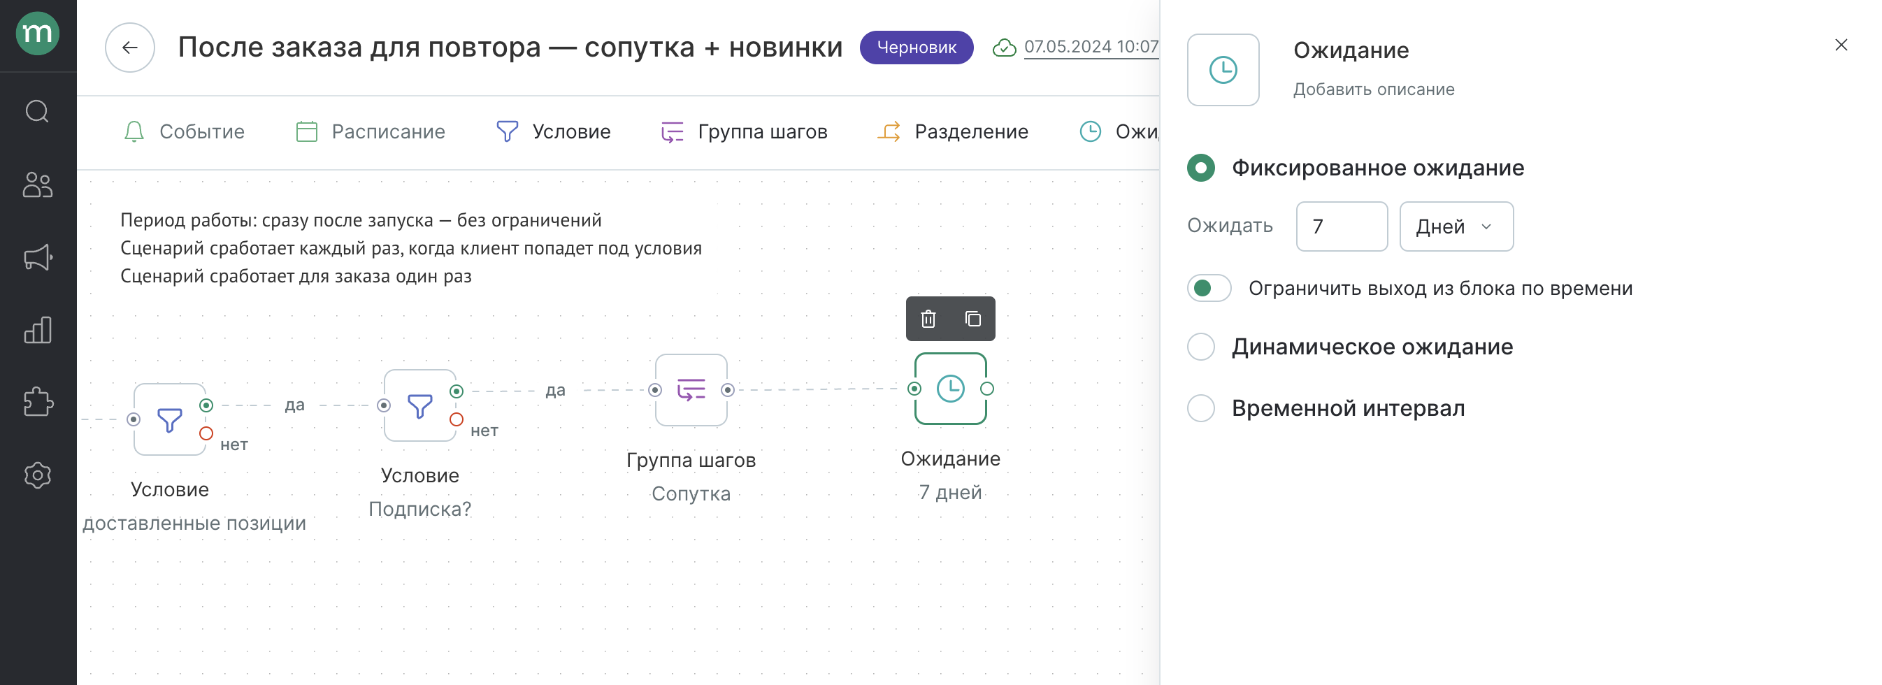Select the Группа шагов Сопутка block

pyautogui.click(x=691, y=390)
